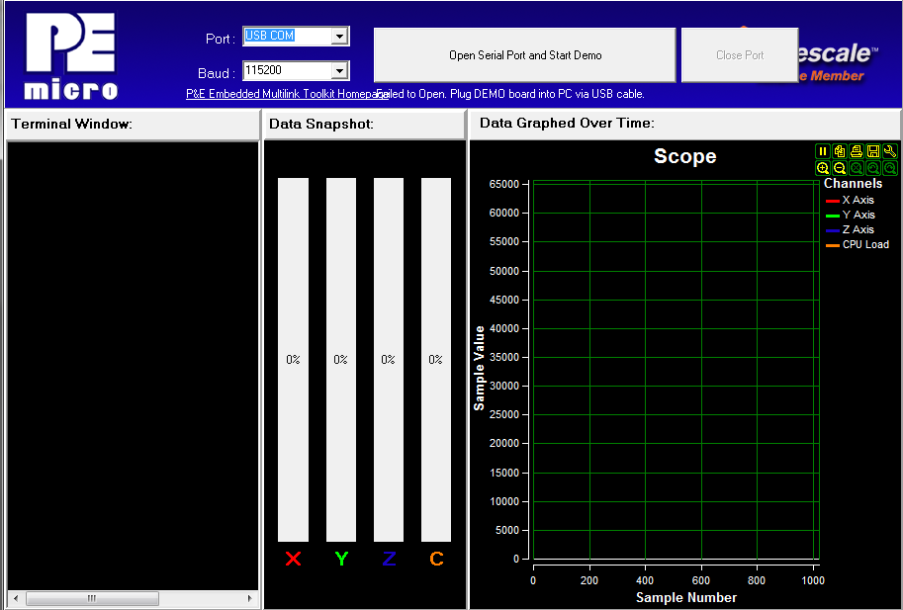Pause the scope with the pause icon
This screenshot has height=610, width=903.
click(822, 151)
